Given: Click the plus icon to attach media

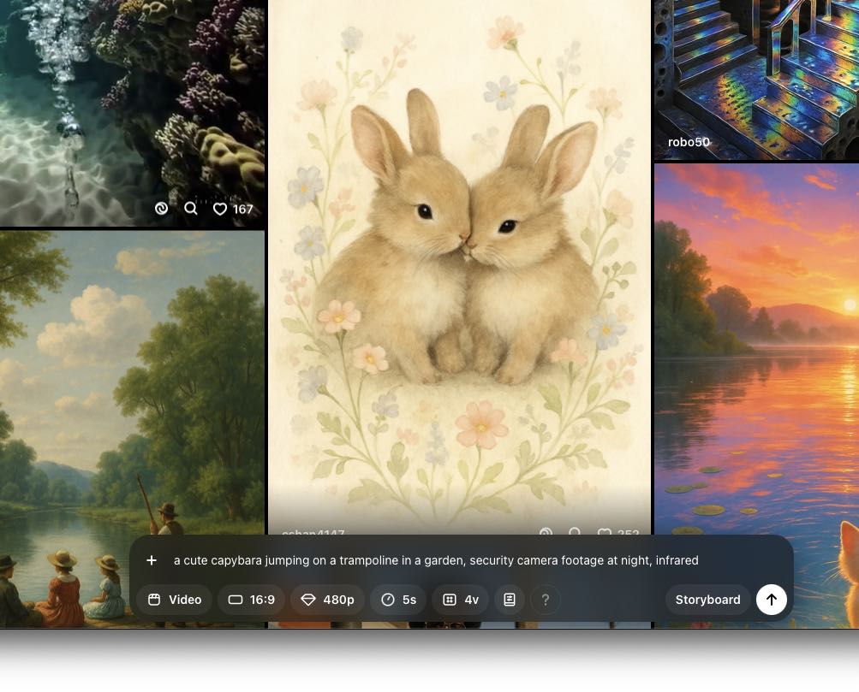Looking at the screenshot, I should (x=152, y=560).
